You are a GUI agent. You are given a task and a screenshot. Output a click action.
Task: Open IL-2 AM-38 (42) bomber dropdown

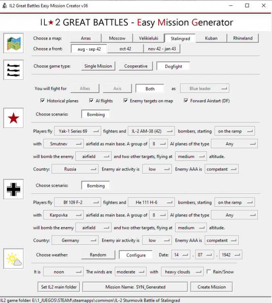[x=151, y=131]
